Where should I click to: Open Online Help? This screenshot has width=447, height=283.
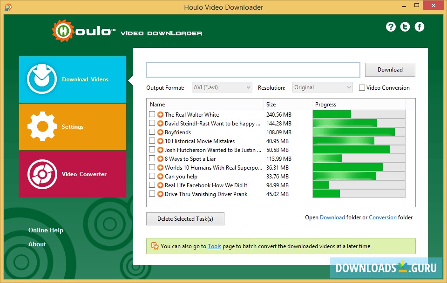click(x=46, y=230)
